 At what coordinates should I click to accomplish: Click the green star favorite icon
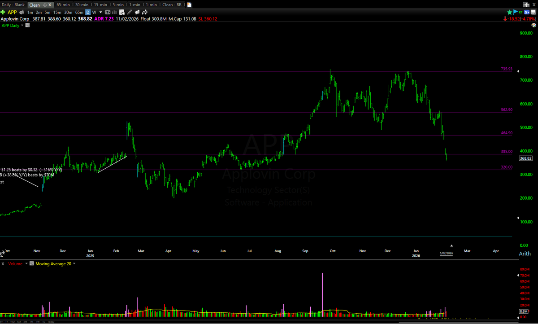pos(510,12)
